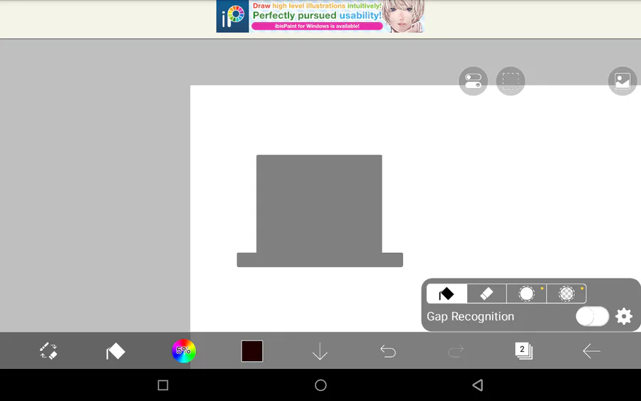Tap the back arrow in bottom toolbar
641x401 pixels.
click(591, 350)
